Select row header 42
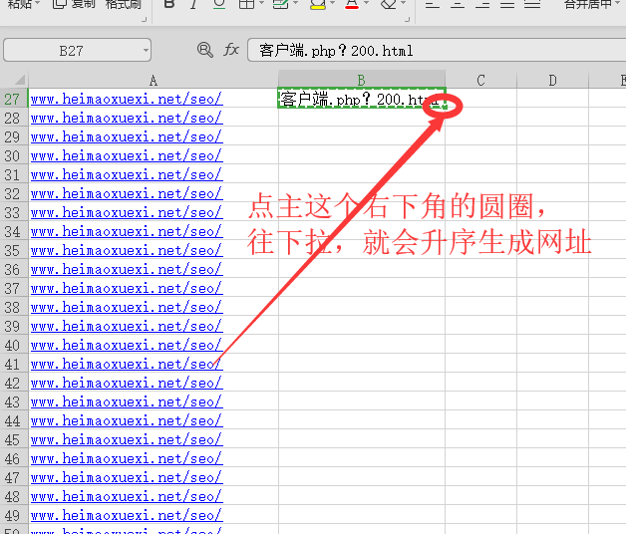 (12, 384)
